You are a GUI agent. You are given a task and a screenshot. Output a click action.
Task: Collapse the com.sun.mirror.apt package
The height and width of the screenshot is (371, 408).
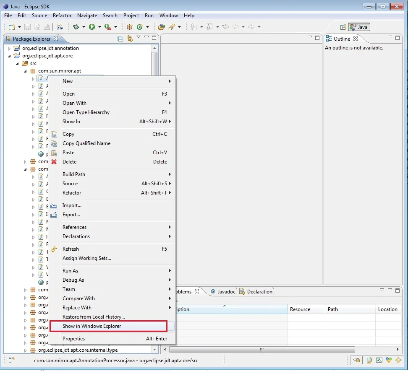25,71
